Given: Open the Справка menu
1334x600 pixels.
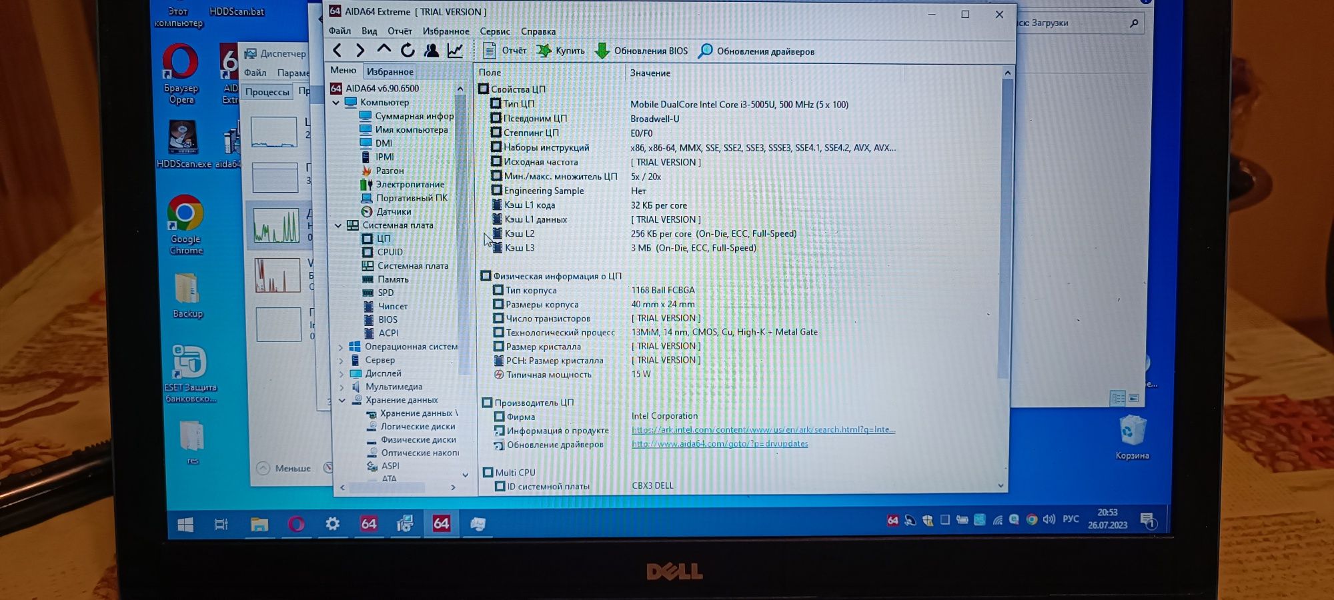Looking at the screenshot, I should pyautogui.click(x=538, y=31).
